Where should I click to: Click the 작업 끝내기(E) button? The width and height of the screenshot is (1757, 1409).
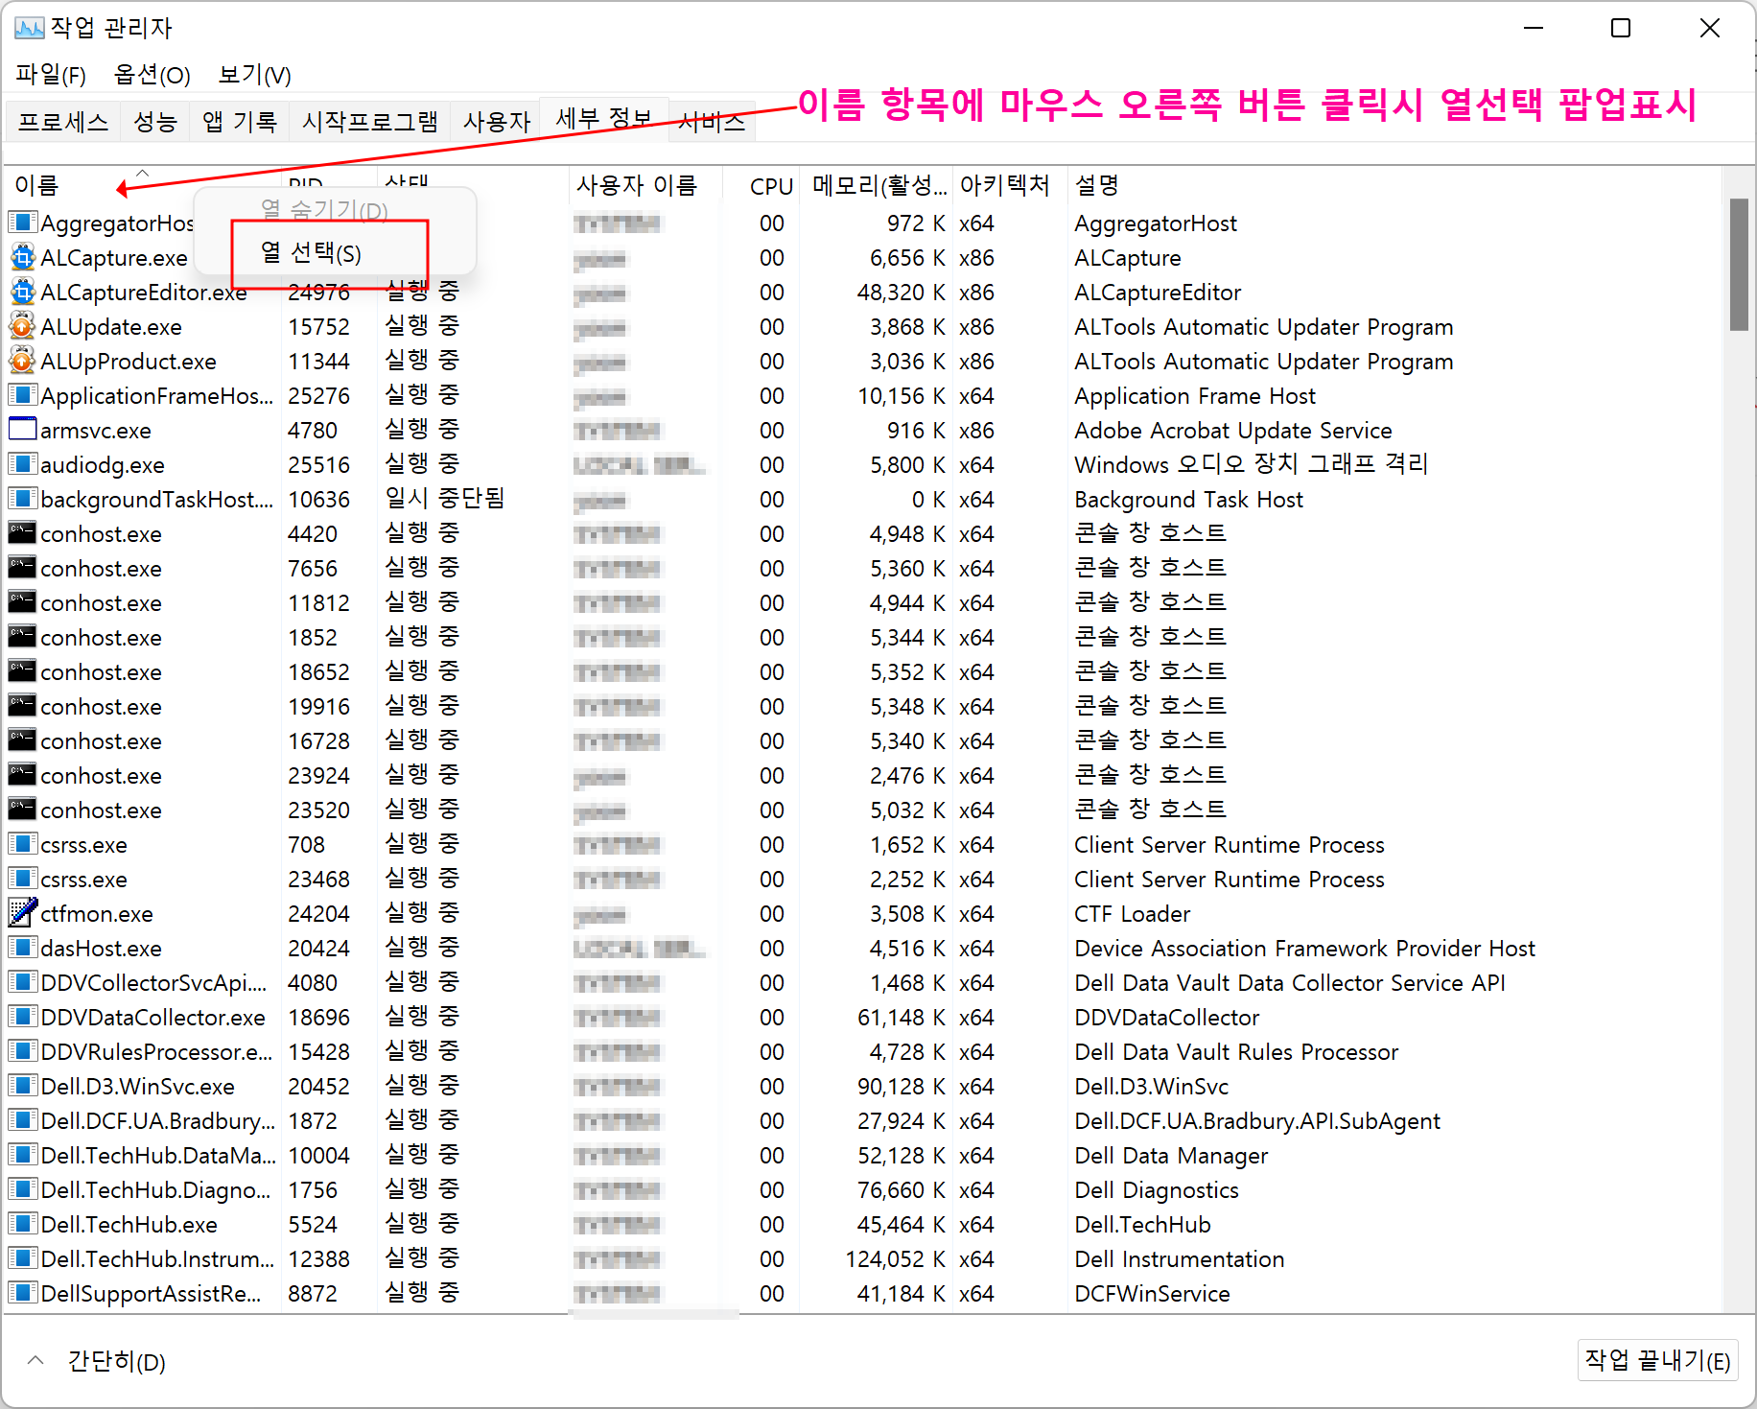point(1657,1360)
